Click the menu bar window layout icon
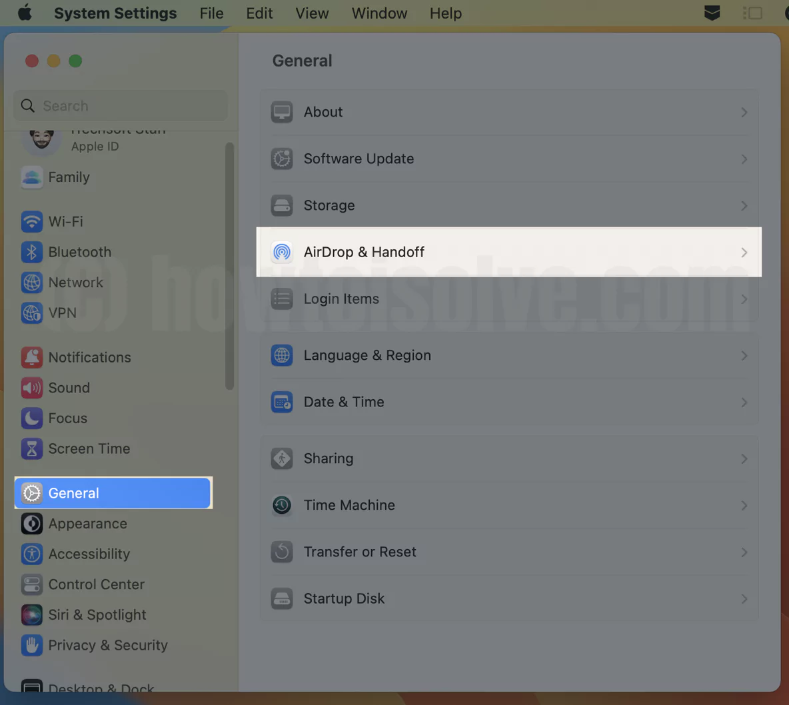 click(x=752, y=13)
